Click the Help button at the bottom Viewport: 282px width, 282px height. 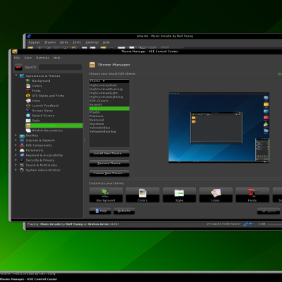[x=100, y=211]
